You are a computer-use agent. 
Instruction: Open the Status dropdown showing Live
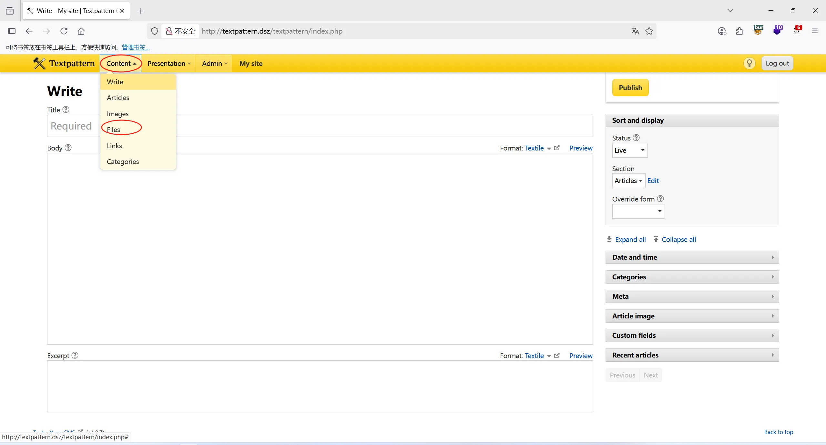[x=629, y=150]
